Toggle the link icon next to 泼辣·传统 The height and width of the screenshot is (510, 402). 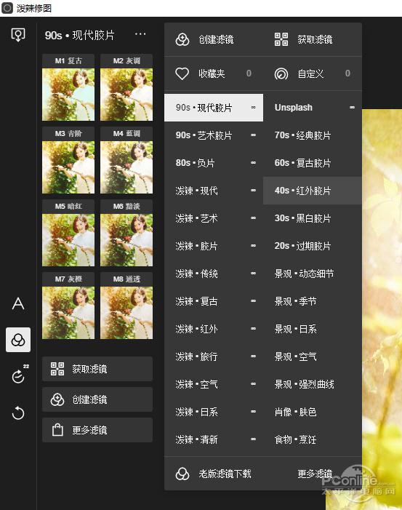pos(254,274)
